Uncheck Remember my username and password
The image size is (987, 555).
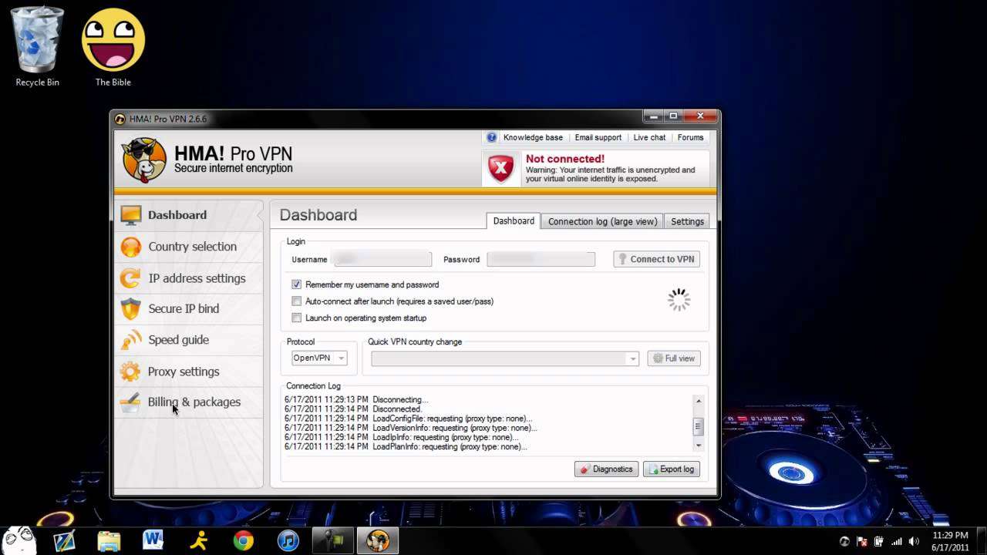[x=296, y=284]
